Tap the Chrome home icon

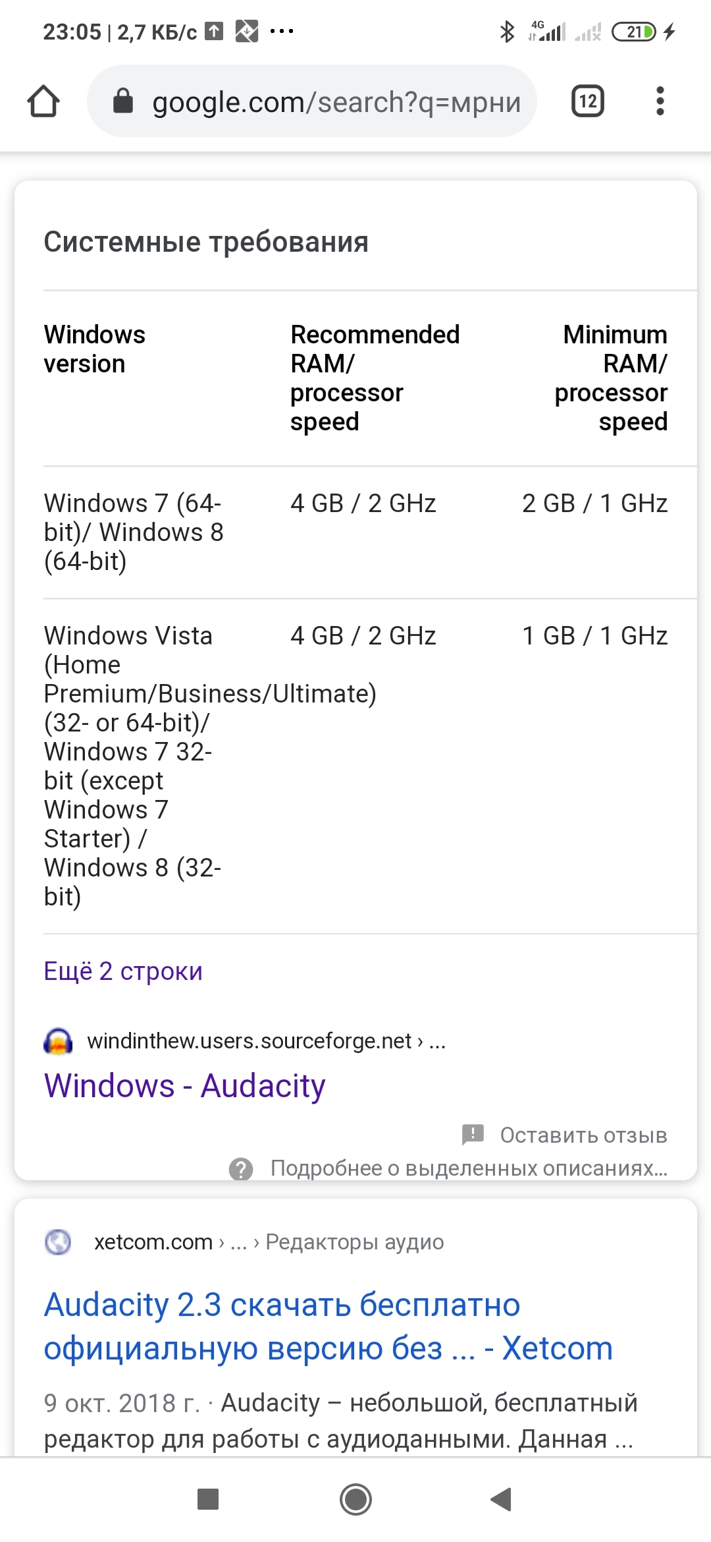pyautogui.click(x=43, y=101)
